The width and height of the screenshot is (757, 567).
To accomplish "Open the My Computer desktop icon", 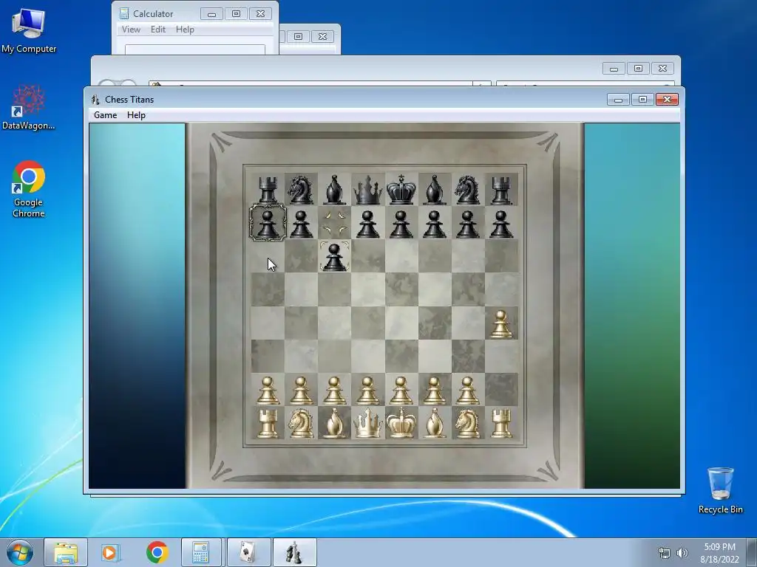I will (x=29, y=30).
